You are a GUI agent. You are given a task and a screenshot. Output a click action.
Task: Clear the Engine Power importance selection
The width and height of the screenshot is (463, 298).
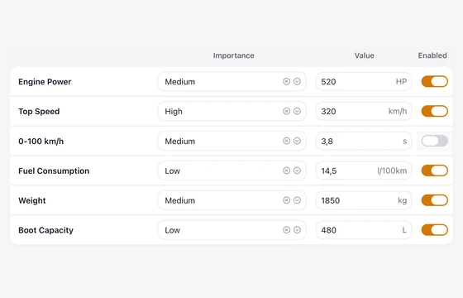click(x=286, y=81)
